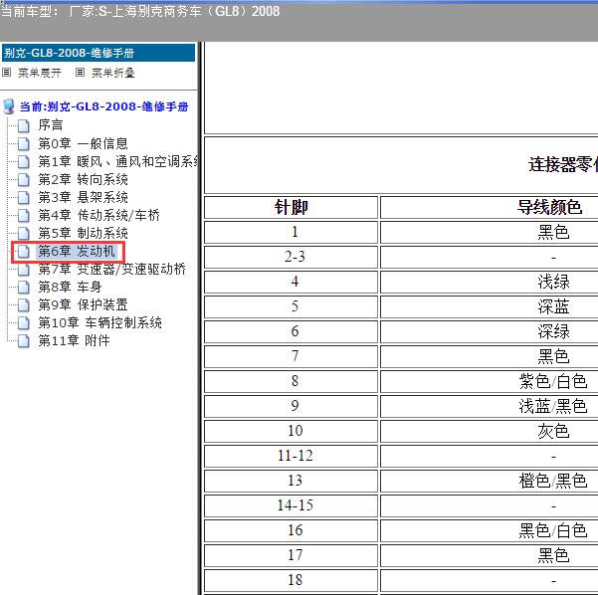Click wire color cell 深蓝
598x595 pixels.
490,306
